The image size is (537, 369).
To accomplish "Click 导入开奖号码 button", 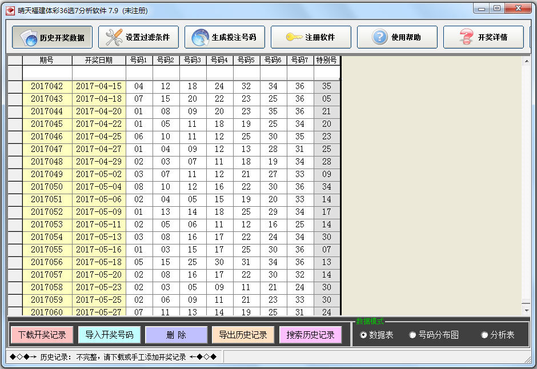I will coord(109,335).
